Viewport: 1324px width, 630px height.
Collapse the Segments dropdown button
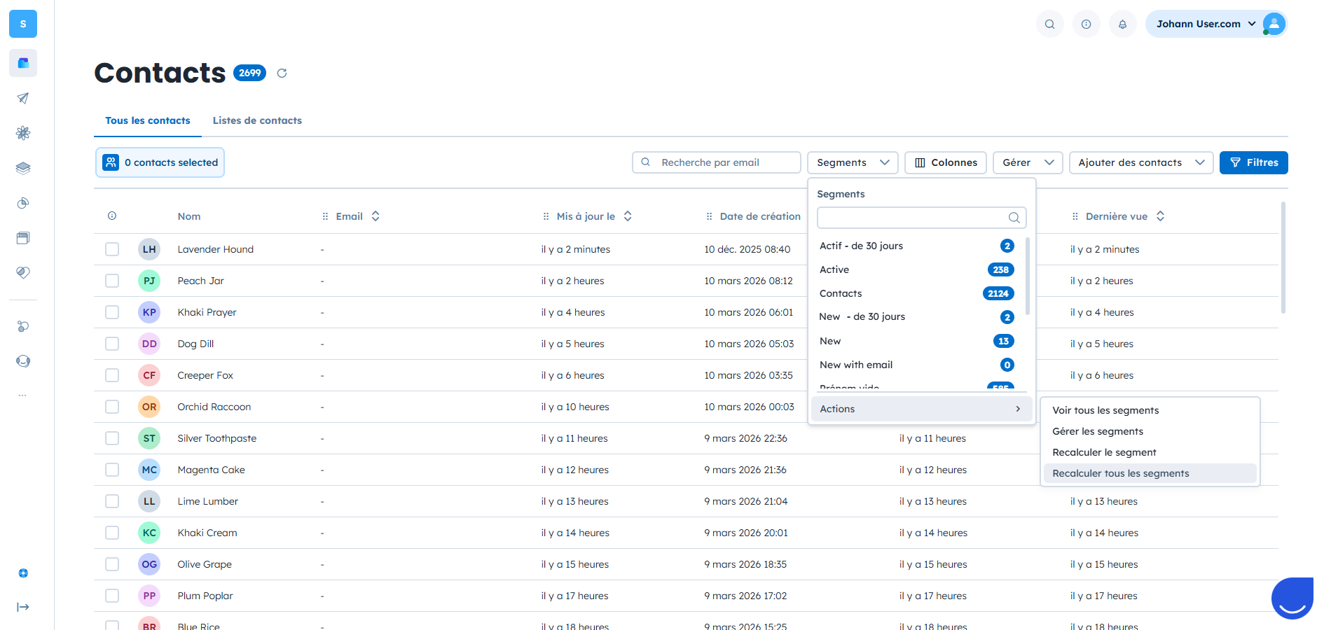tap(853, 162)
